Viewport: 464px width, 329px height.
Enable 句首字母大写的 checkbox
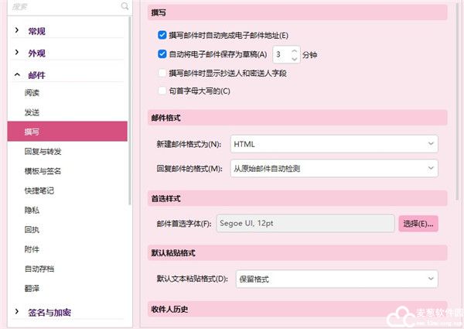point(162,91)
